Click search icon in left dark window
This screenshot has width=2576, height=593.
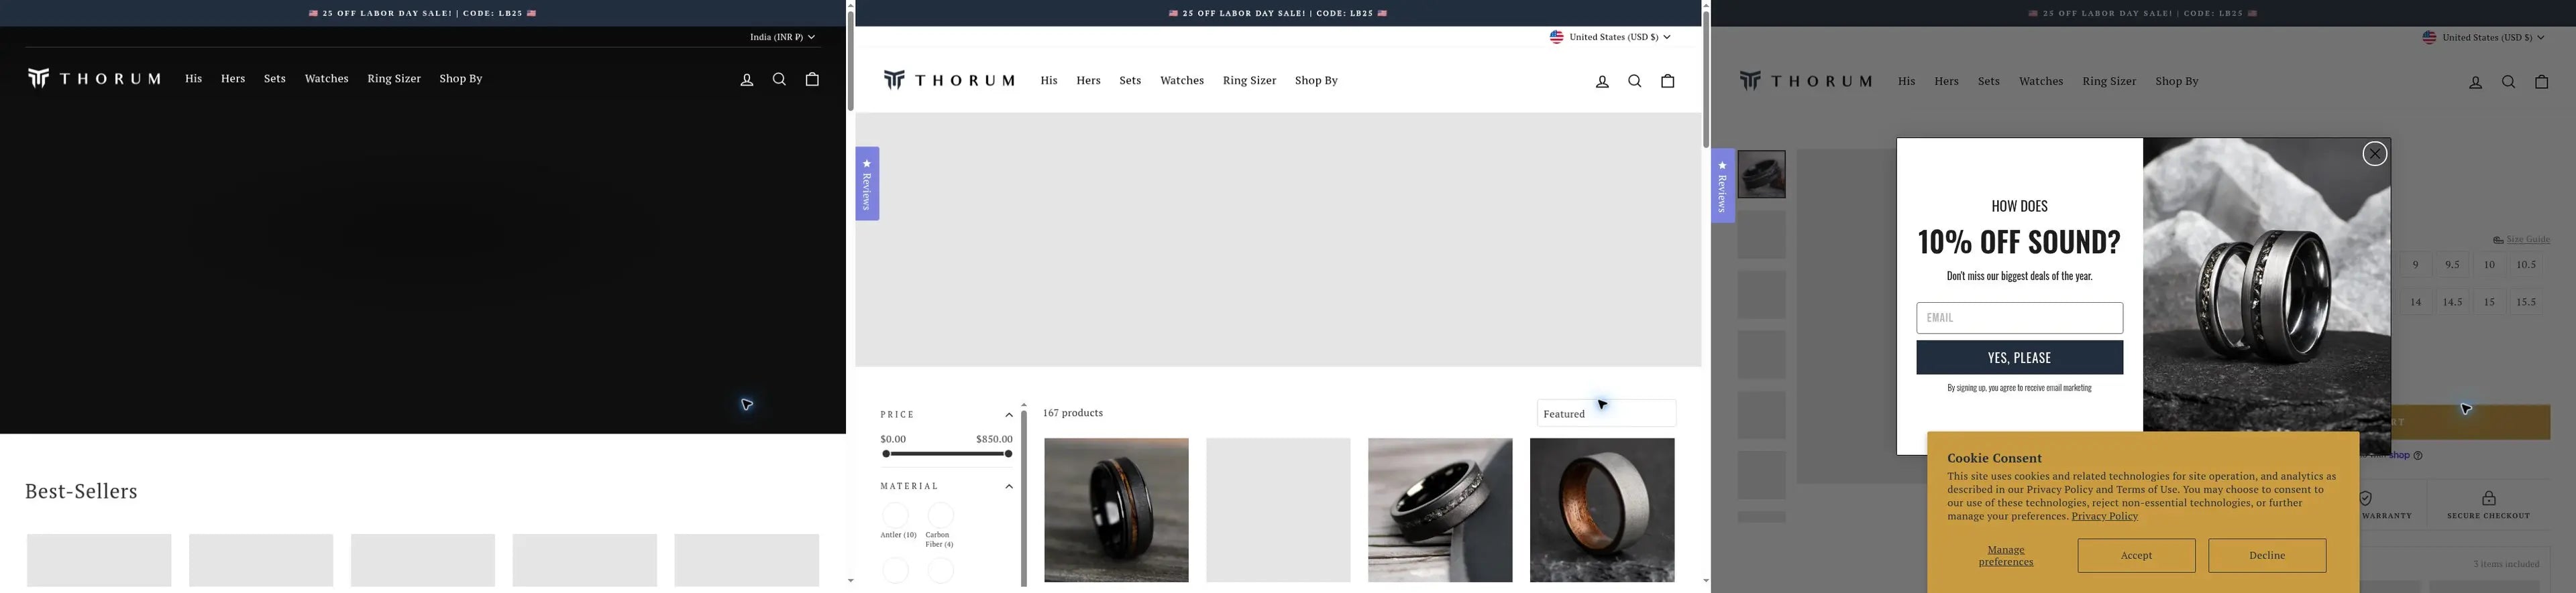779,79
